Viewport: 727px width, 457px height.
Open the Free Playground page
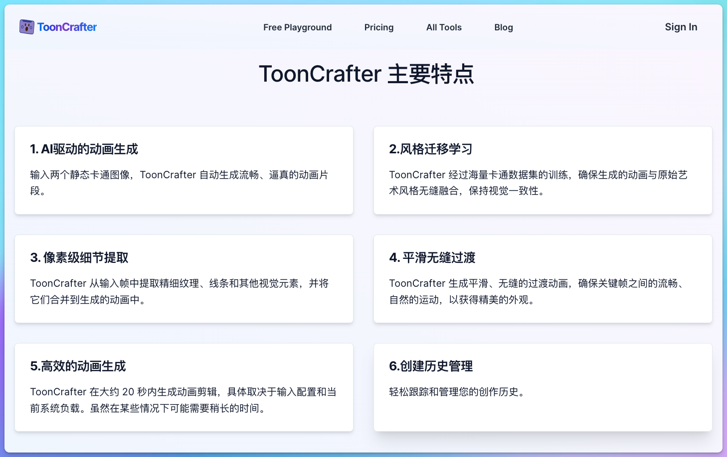[297, 27]
